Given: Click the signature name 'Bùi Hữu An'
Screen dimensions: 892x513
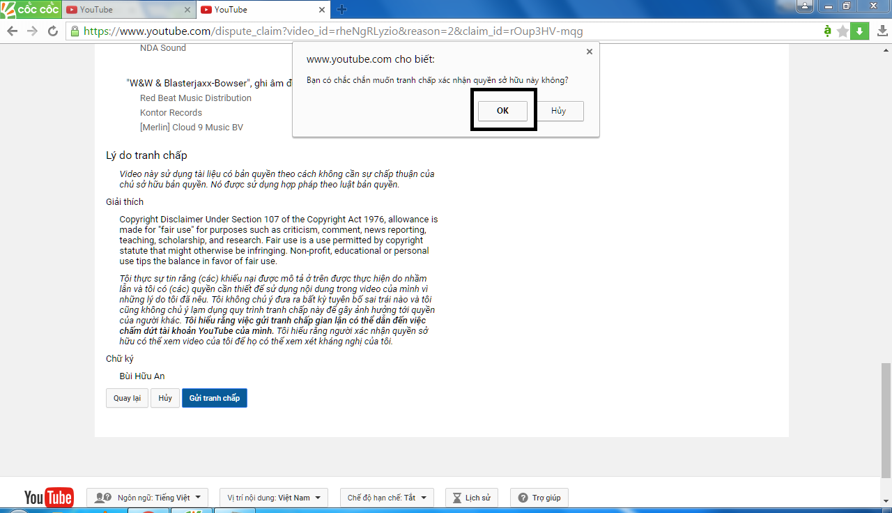Looking at the screenshot, I should coord(142,376).
